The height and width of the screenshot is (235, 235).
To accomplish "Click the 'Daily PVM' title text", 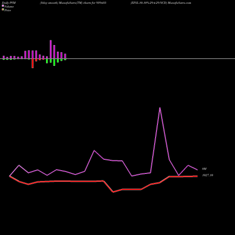I will tap(9, 3).
